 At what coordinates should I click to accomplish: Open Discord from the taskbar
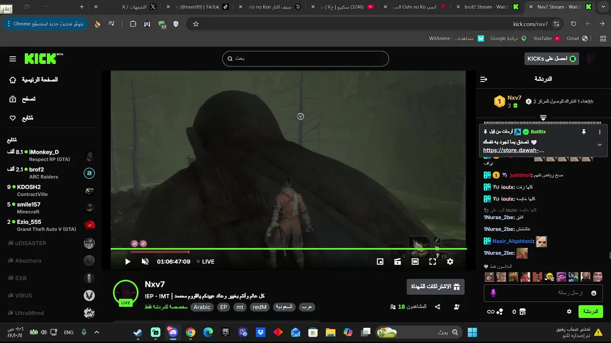pyautogui.click(x=173, y=332)
